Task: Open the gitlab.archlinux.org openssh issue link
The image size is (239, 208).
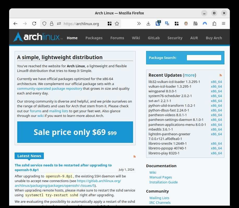Action: click(68, 183)
